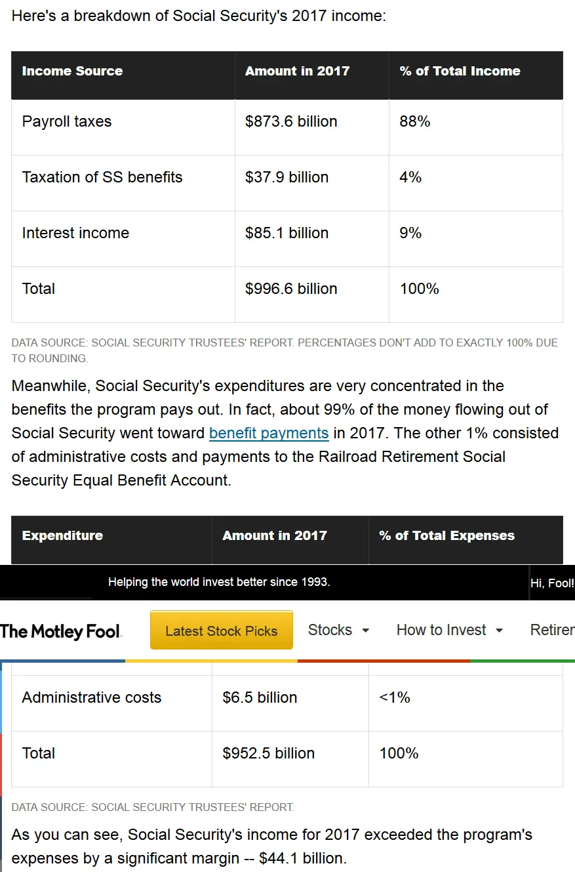Click the Hi, Fool! greeting
This screenshot has height=872, width=575.
(x=552, y=583)
